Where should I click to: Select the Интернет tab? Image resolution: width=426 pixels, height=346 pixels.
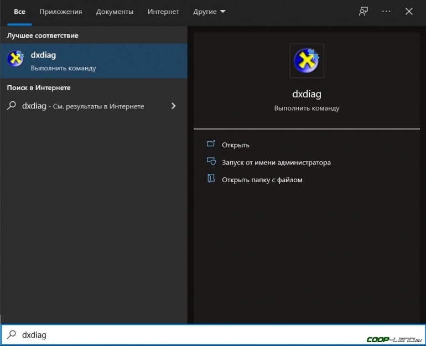pos(163,12)
